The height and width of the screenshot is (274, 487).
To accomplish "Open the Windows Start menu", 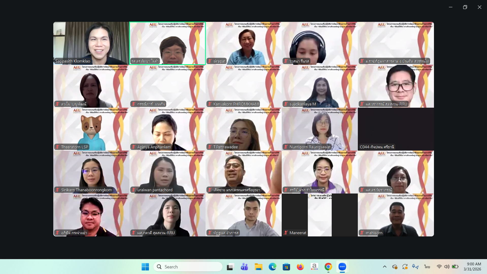I will pyautogui.click(x=145, y=267).
